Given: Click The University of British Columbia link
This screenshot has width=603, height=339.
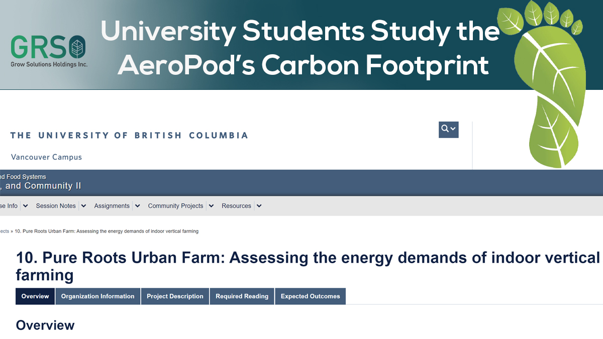Looking at the screenshot, I should pos(129,136).
